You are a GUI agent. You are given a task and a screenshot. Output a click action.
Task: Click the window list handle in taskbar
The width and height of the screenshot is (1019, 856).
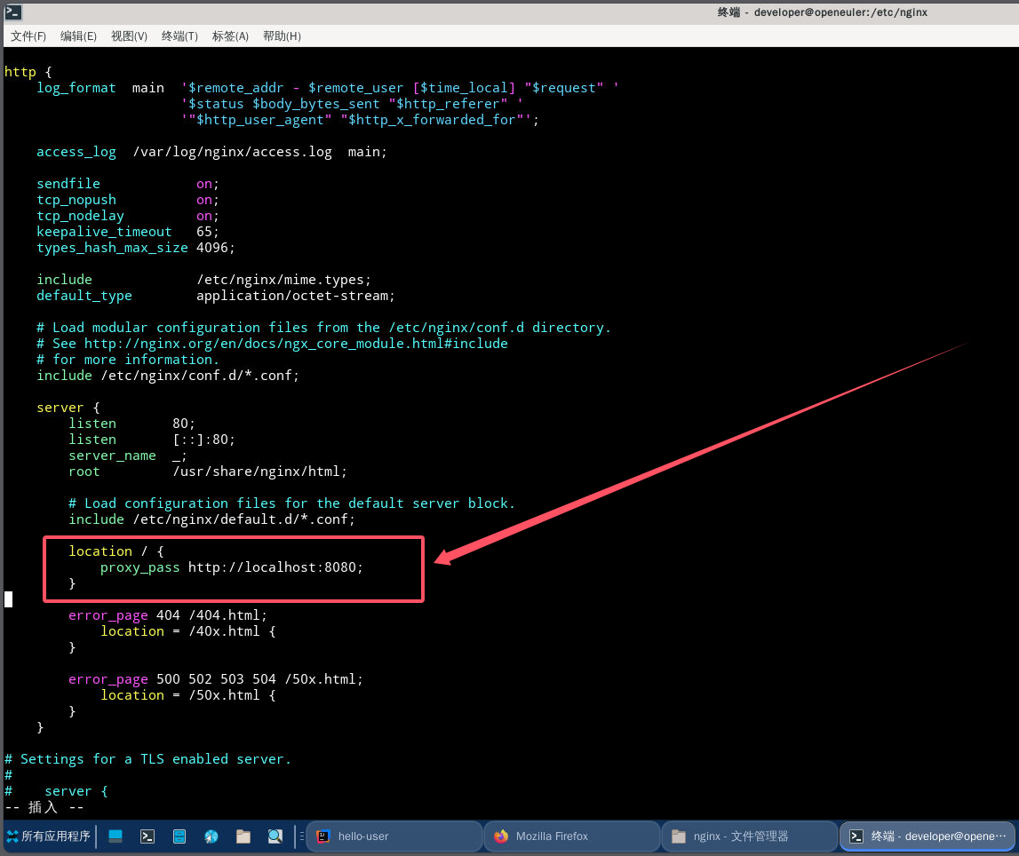[301, 836]
